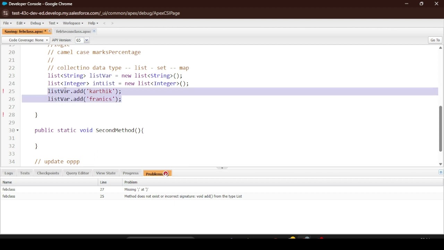Open the Workspace menu
The height and width of the screenshot is (250, 444).
coord(73,23)
